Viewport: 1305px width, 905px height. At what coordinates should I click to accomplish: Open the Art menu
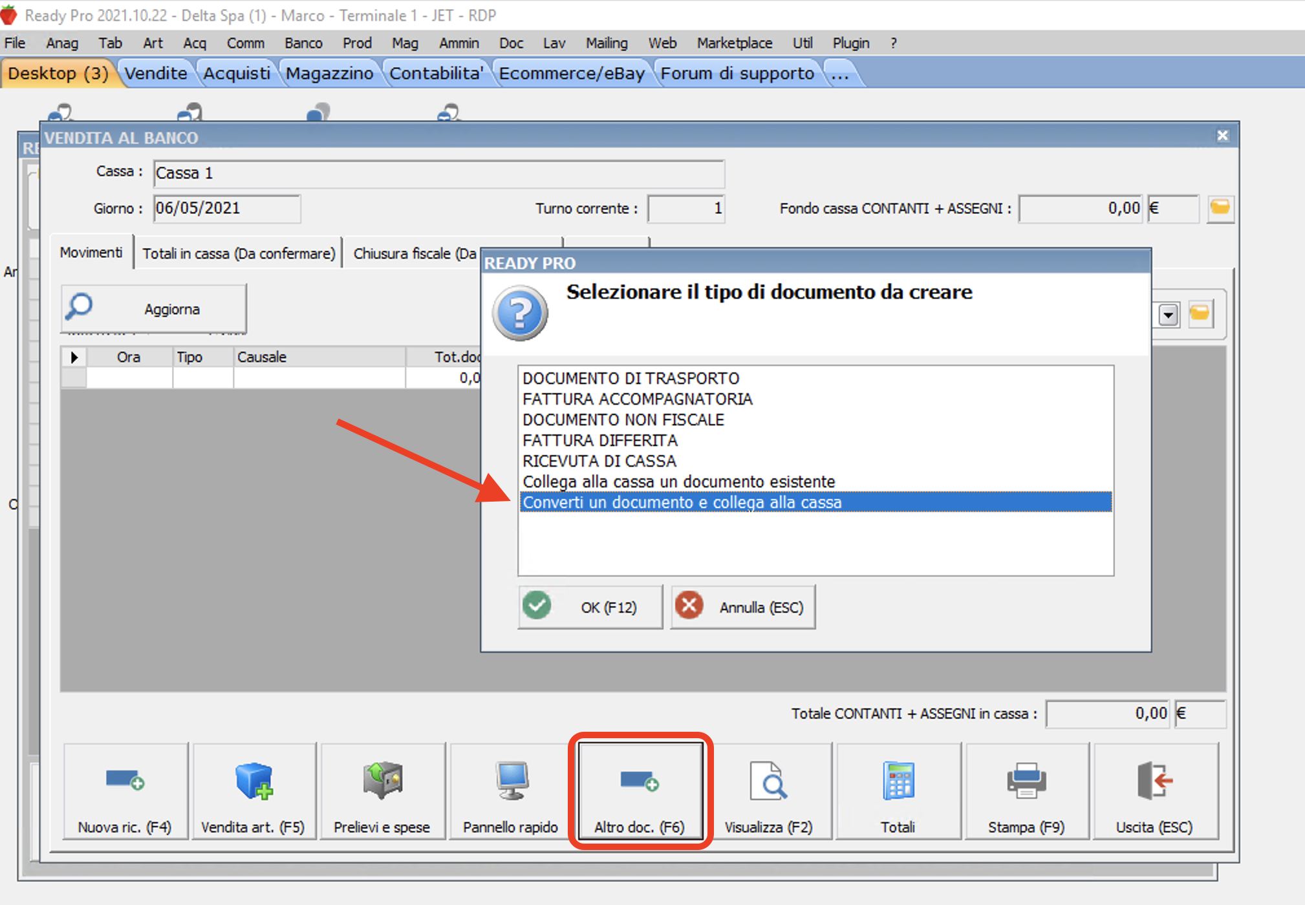click(153, 43)
